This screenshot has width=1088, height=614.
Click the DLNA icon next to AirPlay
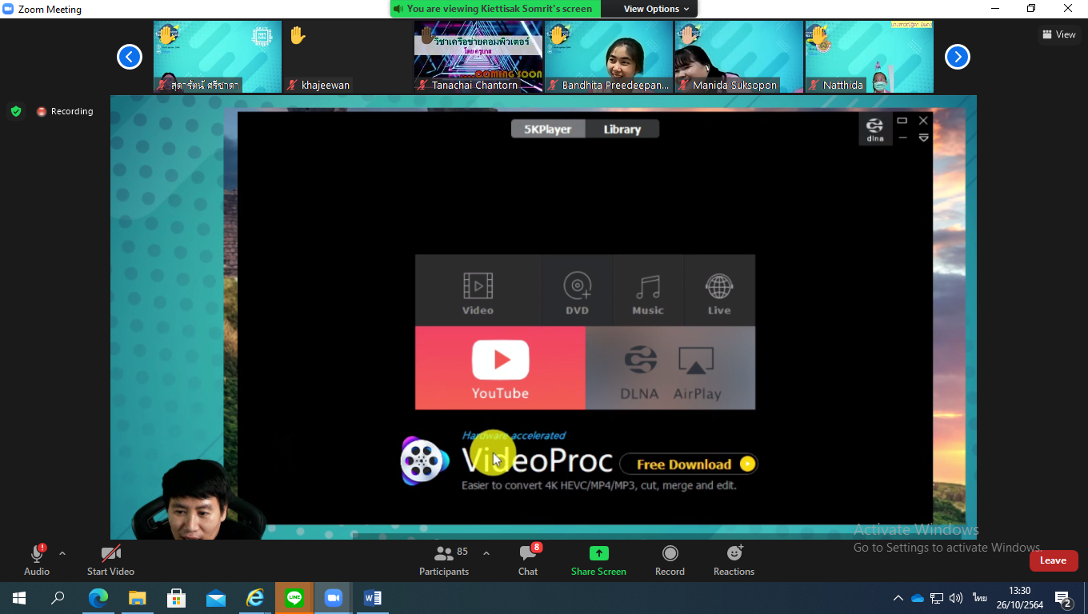(x=639, y=371)
